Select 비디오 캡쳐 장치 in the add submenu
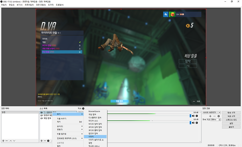242x147 pixels. pyautogui.click(x=95, y=124)
